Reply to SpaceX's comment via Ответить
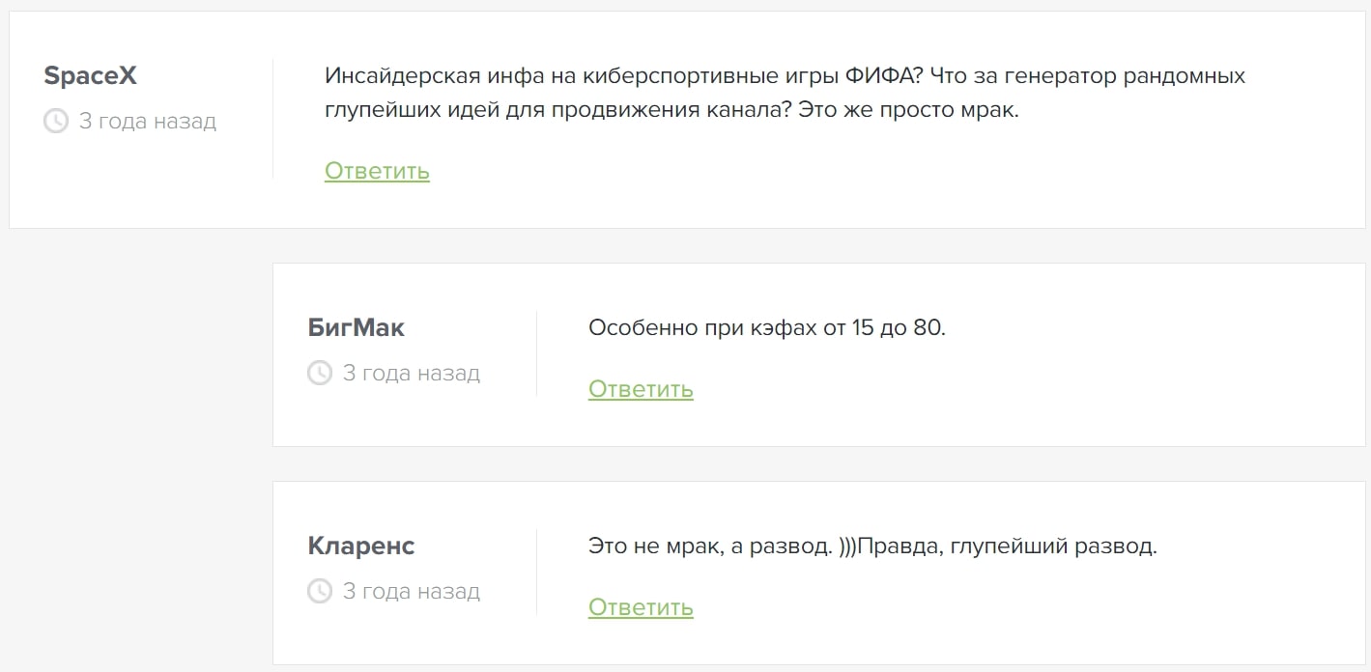This screenshot has width=1371, height=672. (x=377, y=171)
